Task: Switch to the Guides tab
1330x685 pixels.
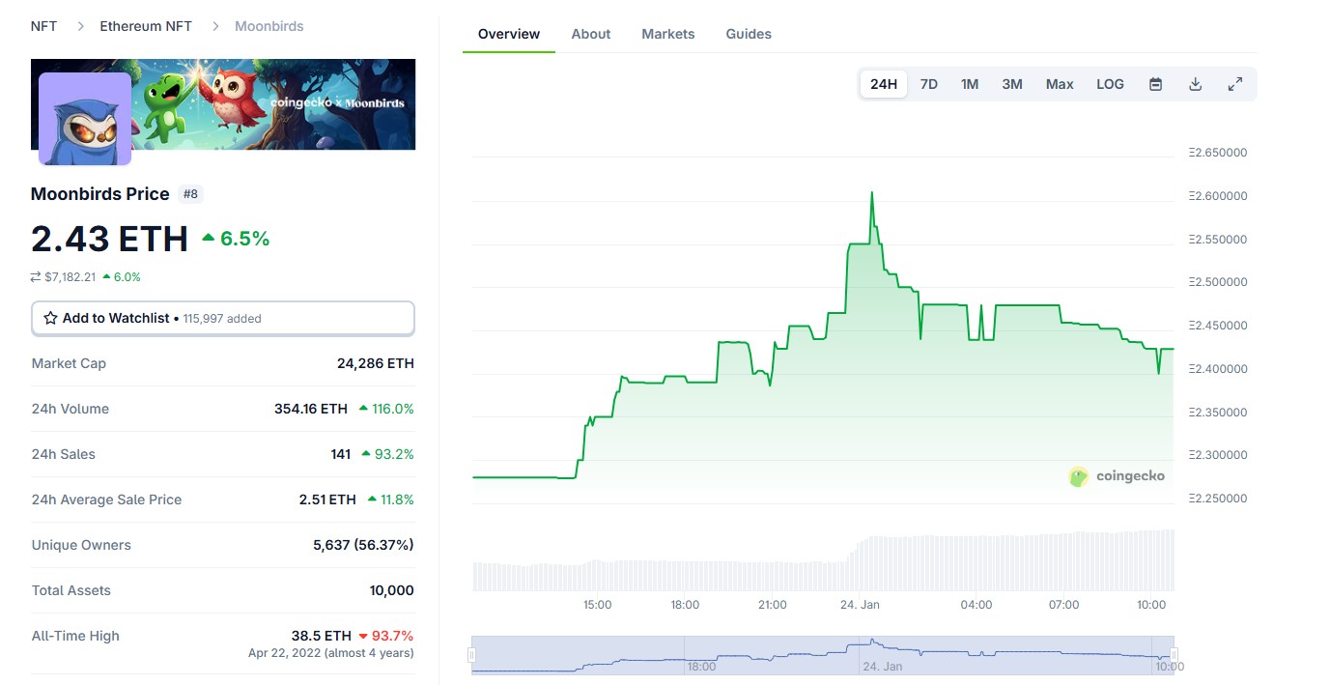Action: (x=748, y=34)
